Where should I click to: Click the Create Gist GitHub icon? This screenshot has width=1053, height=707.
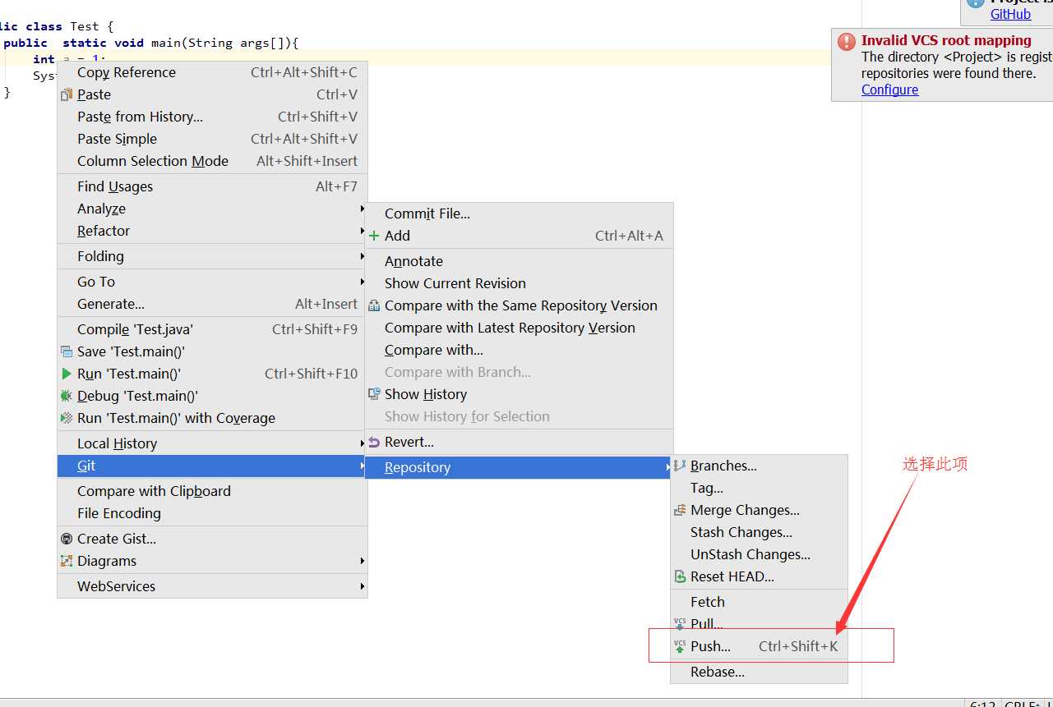pyautogui.click(x=67, y=539)
